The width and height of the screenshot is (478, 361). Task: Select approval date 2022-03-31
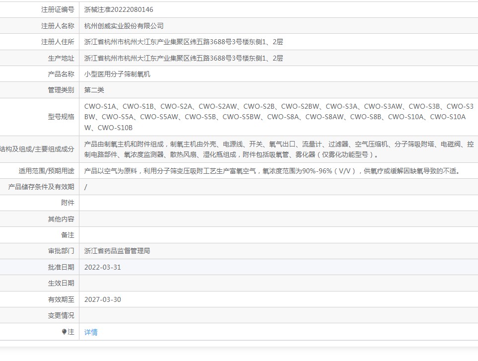(102, 267)
